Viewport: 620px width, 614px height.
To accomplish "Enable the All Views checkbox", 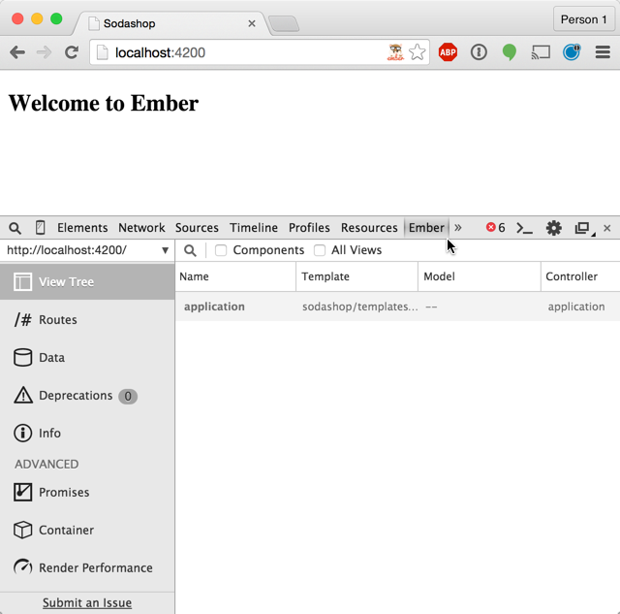I will (320, 250).
